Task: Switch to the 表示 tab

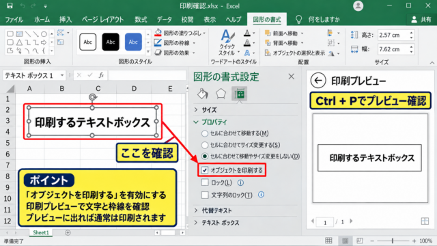Action: [x=210, y=20]
